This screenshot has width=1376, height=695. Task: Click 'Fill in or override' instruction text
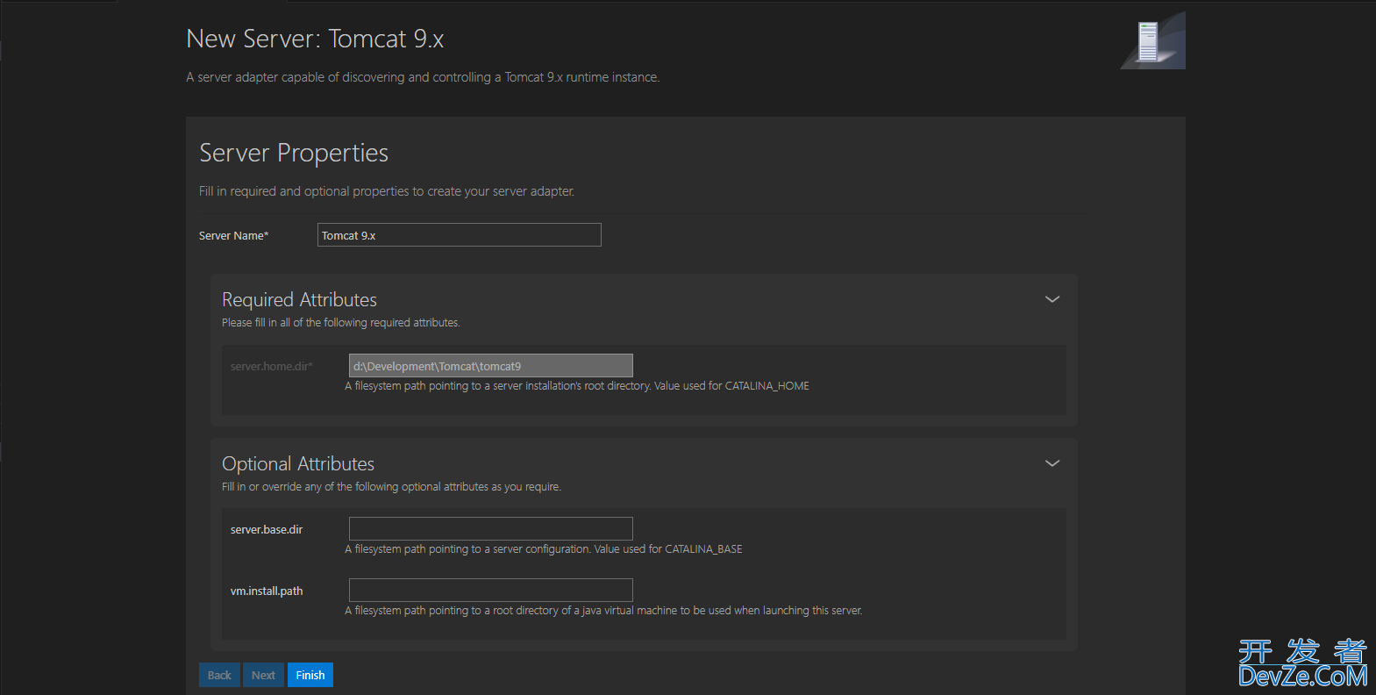coord(391,486)
